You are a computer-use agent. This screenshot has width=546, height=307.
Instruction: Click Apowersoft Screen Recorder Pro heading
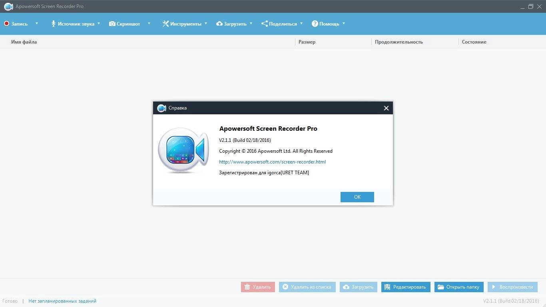click(268, 129)
